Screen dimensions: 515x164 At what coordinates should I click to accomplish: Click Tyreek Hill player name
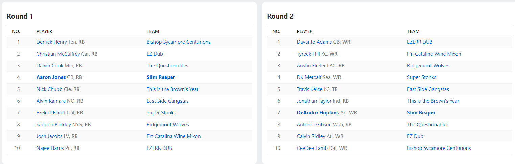click(x=308, y=54)
